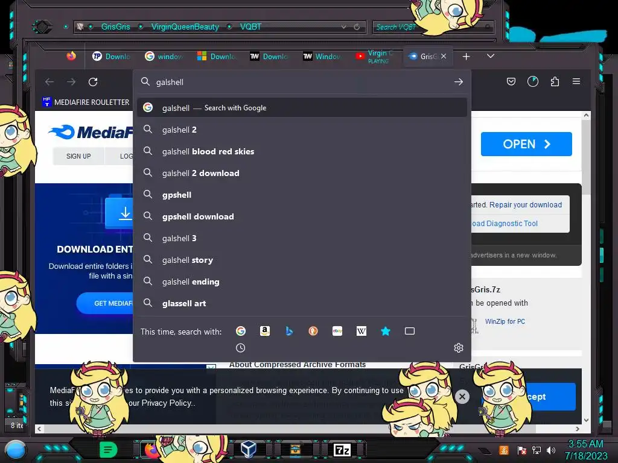
Task: Switch to the Google 'window' search tab
Action: [164, 56]
